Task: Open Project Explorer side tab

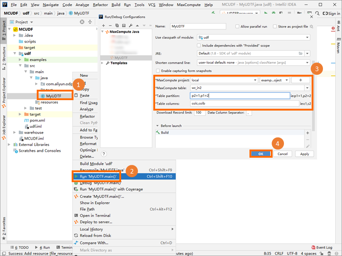Action: pyautogui.click(x=4, y=92)
